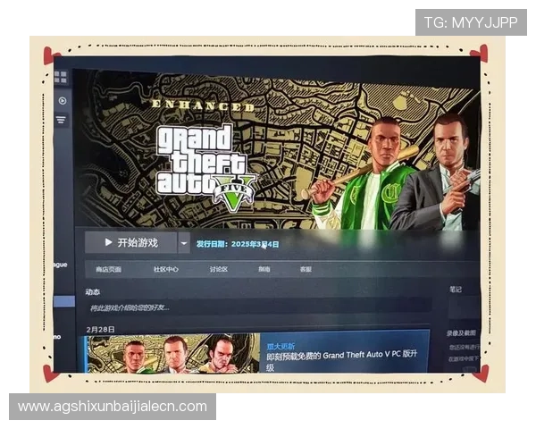Open the empty notes box under 笔记
Viewport: 536px width, 429px height.
pyautogui.click(x=465, y=307)
